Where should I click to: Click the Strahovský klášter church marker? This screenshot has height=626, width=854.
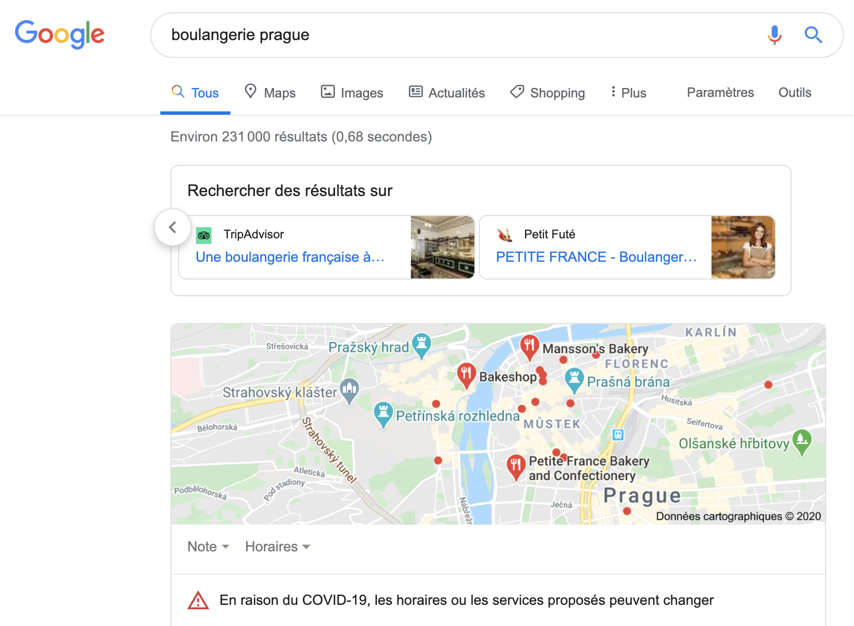(350, 391)
